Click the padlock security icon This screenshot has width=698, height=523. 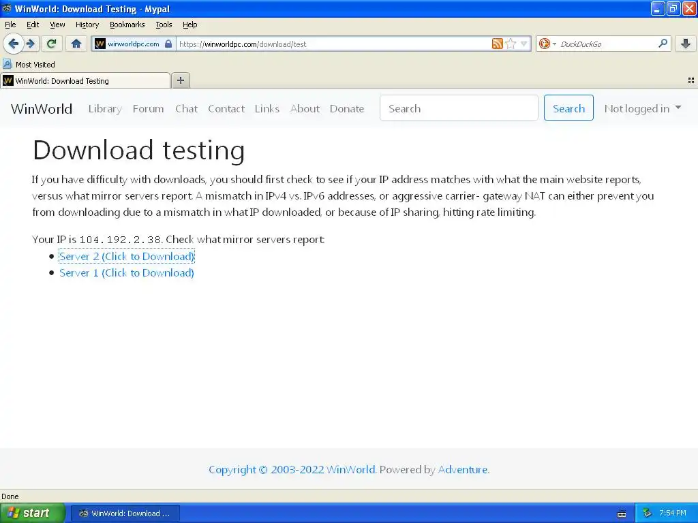point(168,44)
